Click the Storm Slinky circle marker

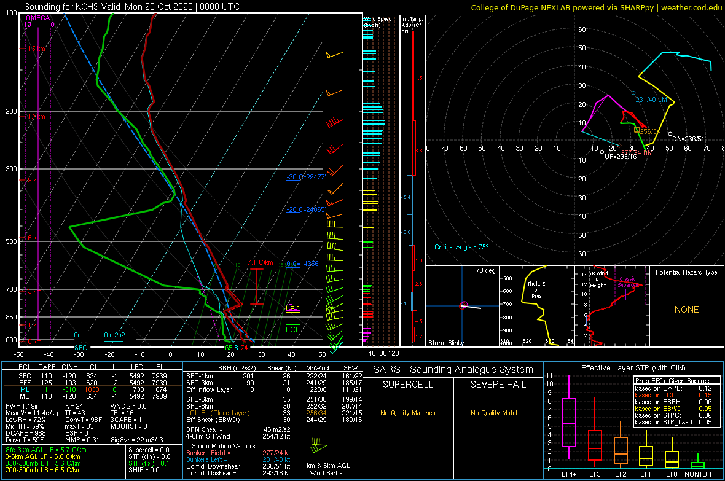[464, 305]
